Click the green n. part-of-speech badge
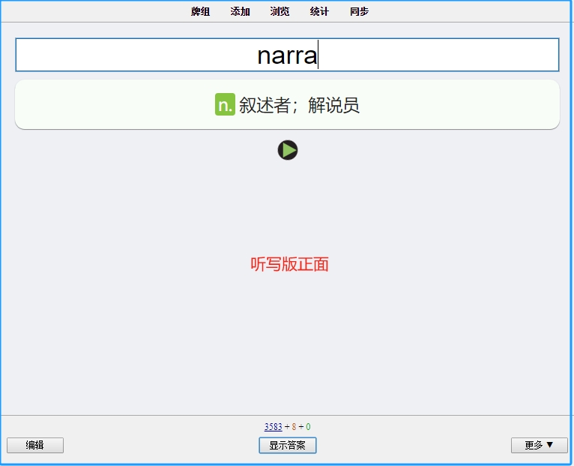The height and width of the screenshot is (466, 574). pos(225,104)
